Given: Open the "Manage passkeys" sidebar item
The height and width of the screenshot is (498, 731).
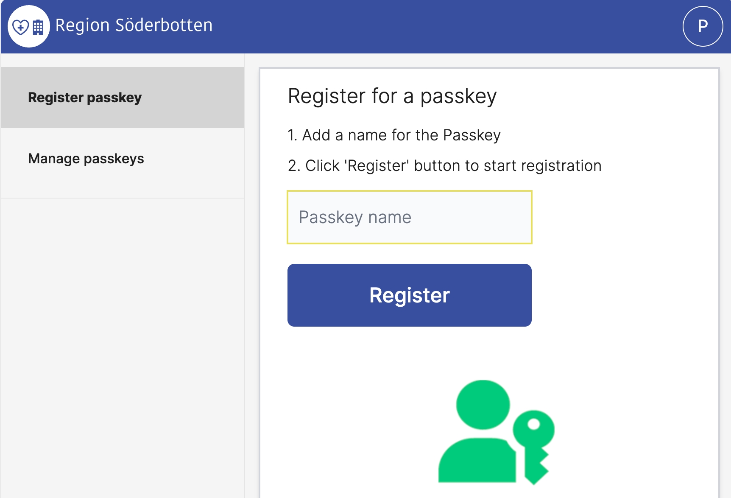Looking at the screenshot, I should 86,159.
